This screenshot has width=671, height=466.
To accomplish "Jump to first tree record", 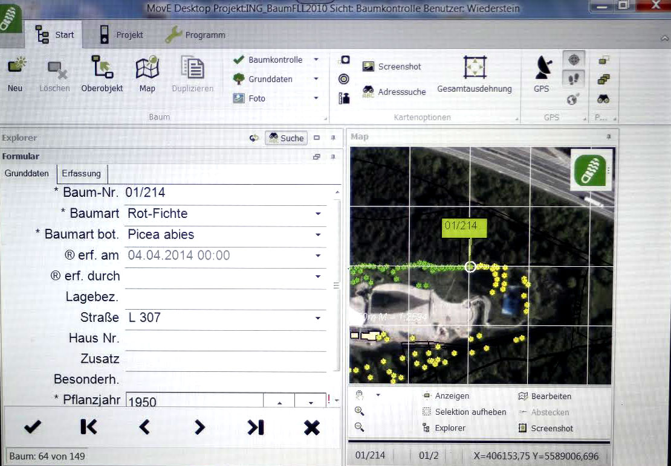I will click(88, 427).
